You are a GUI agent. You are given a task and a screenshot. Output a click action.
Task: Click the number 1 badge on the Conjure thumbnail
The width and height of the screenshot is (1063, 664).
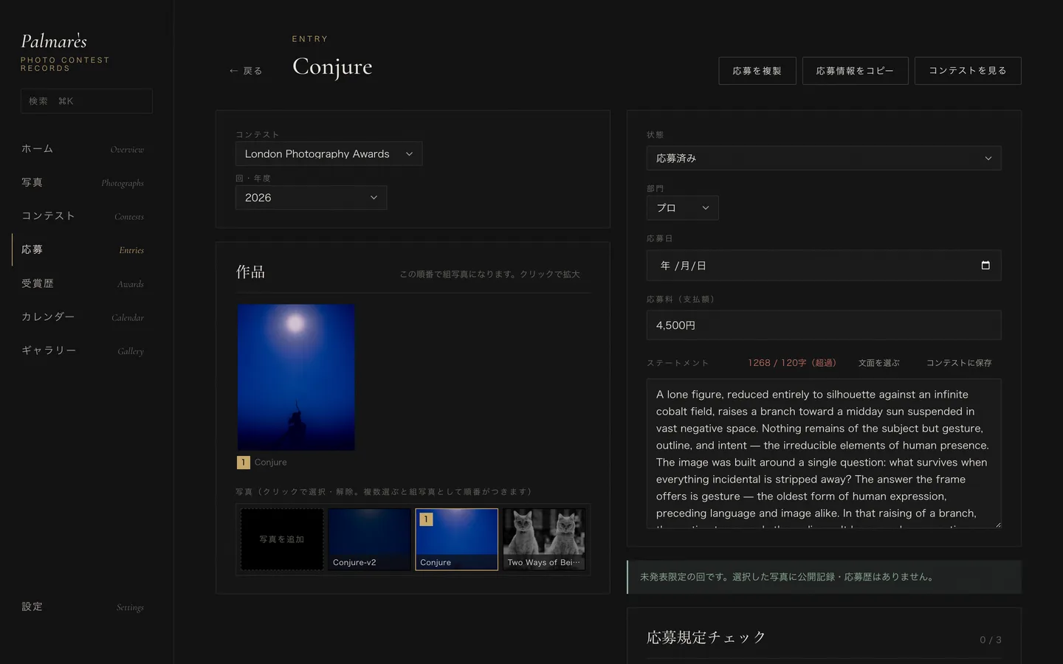pyautogui.click(x=426, y=519)
